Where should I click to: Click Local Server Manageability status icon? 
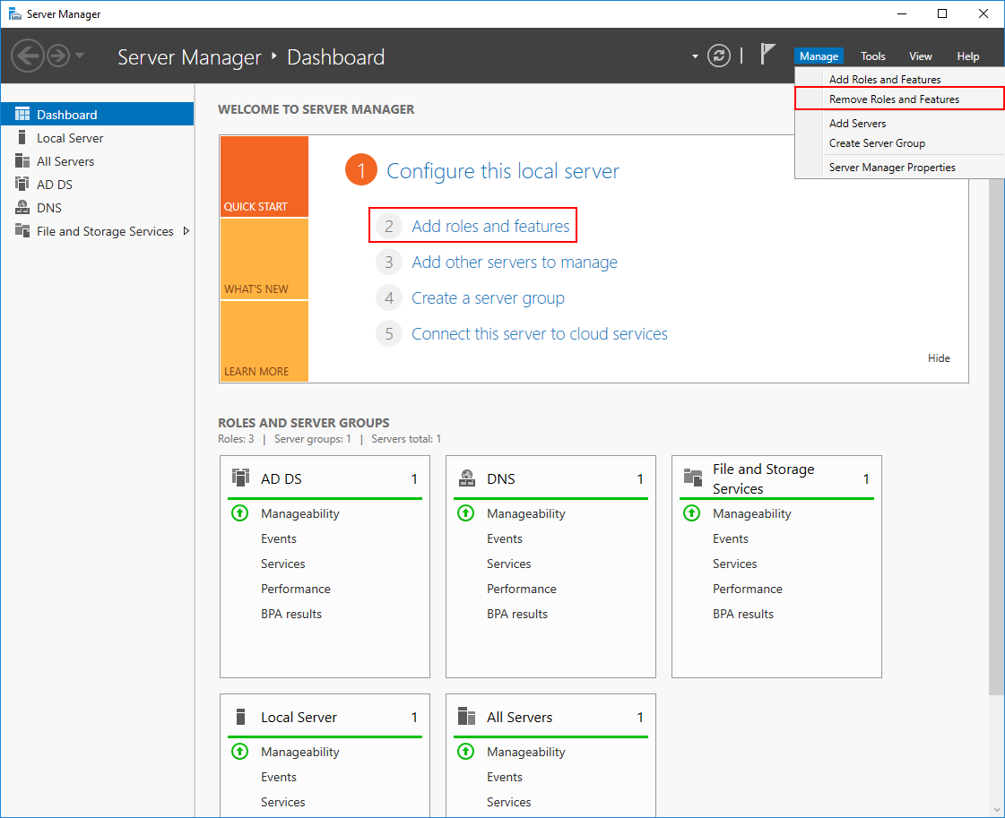click(239, 752)
